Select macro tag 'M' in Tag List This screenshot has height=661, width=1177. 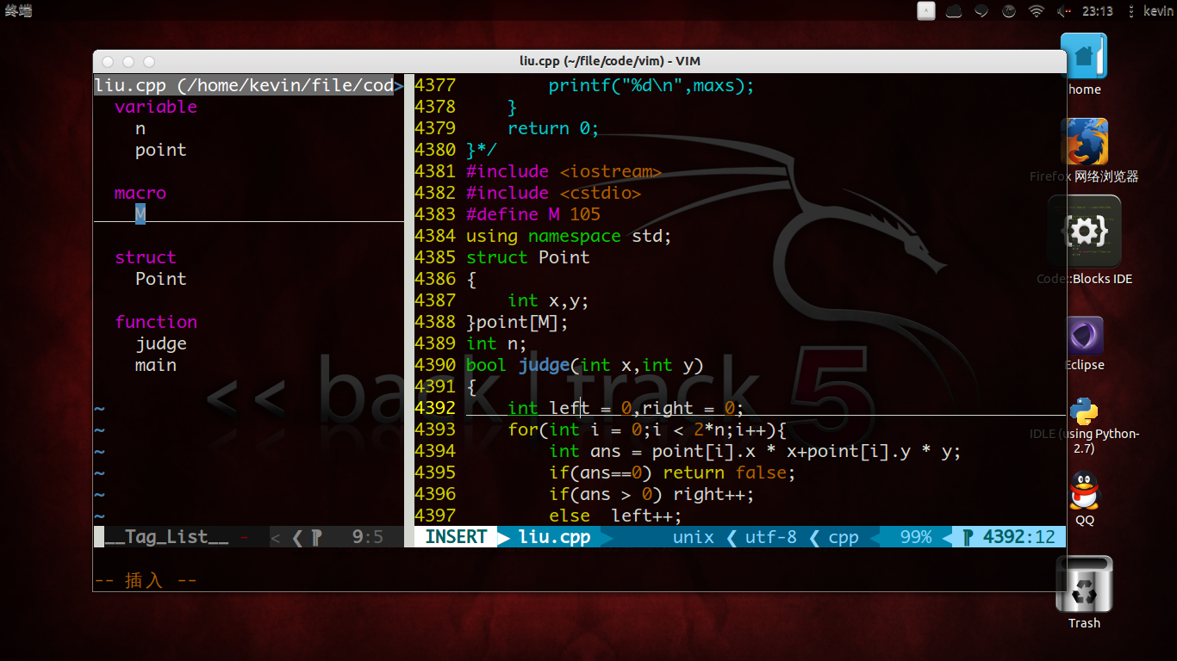(x=140, y=214)
